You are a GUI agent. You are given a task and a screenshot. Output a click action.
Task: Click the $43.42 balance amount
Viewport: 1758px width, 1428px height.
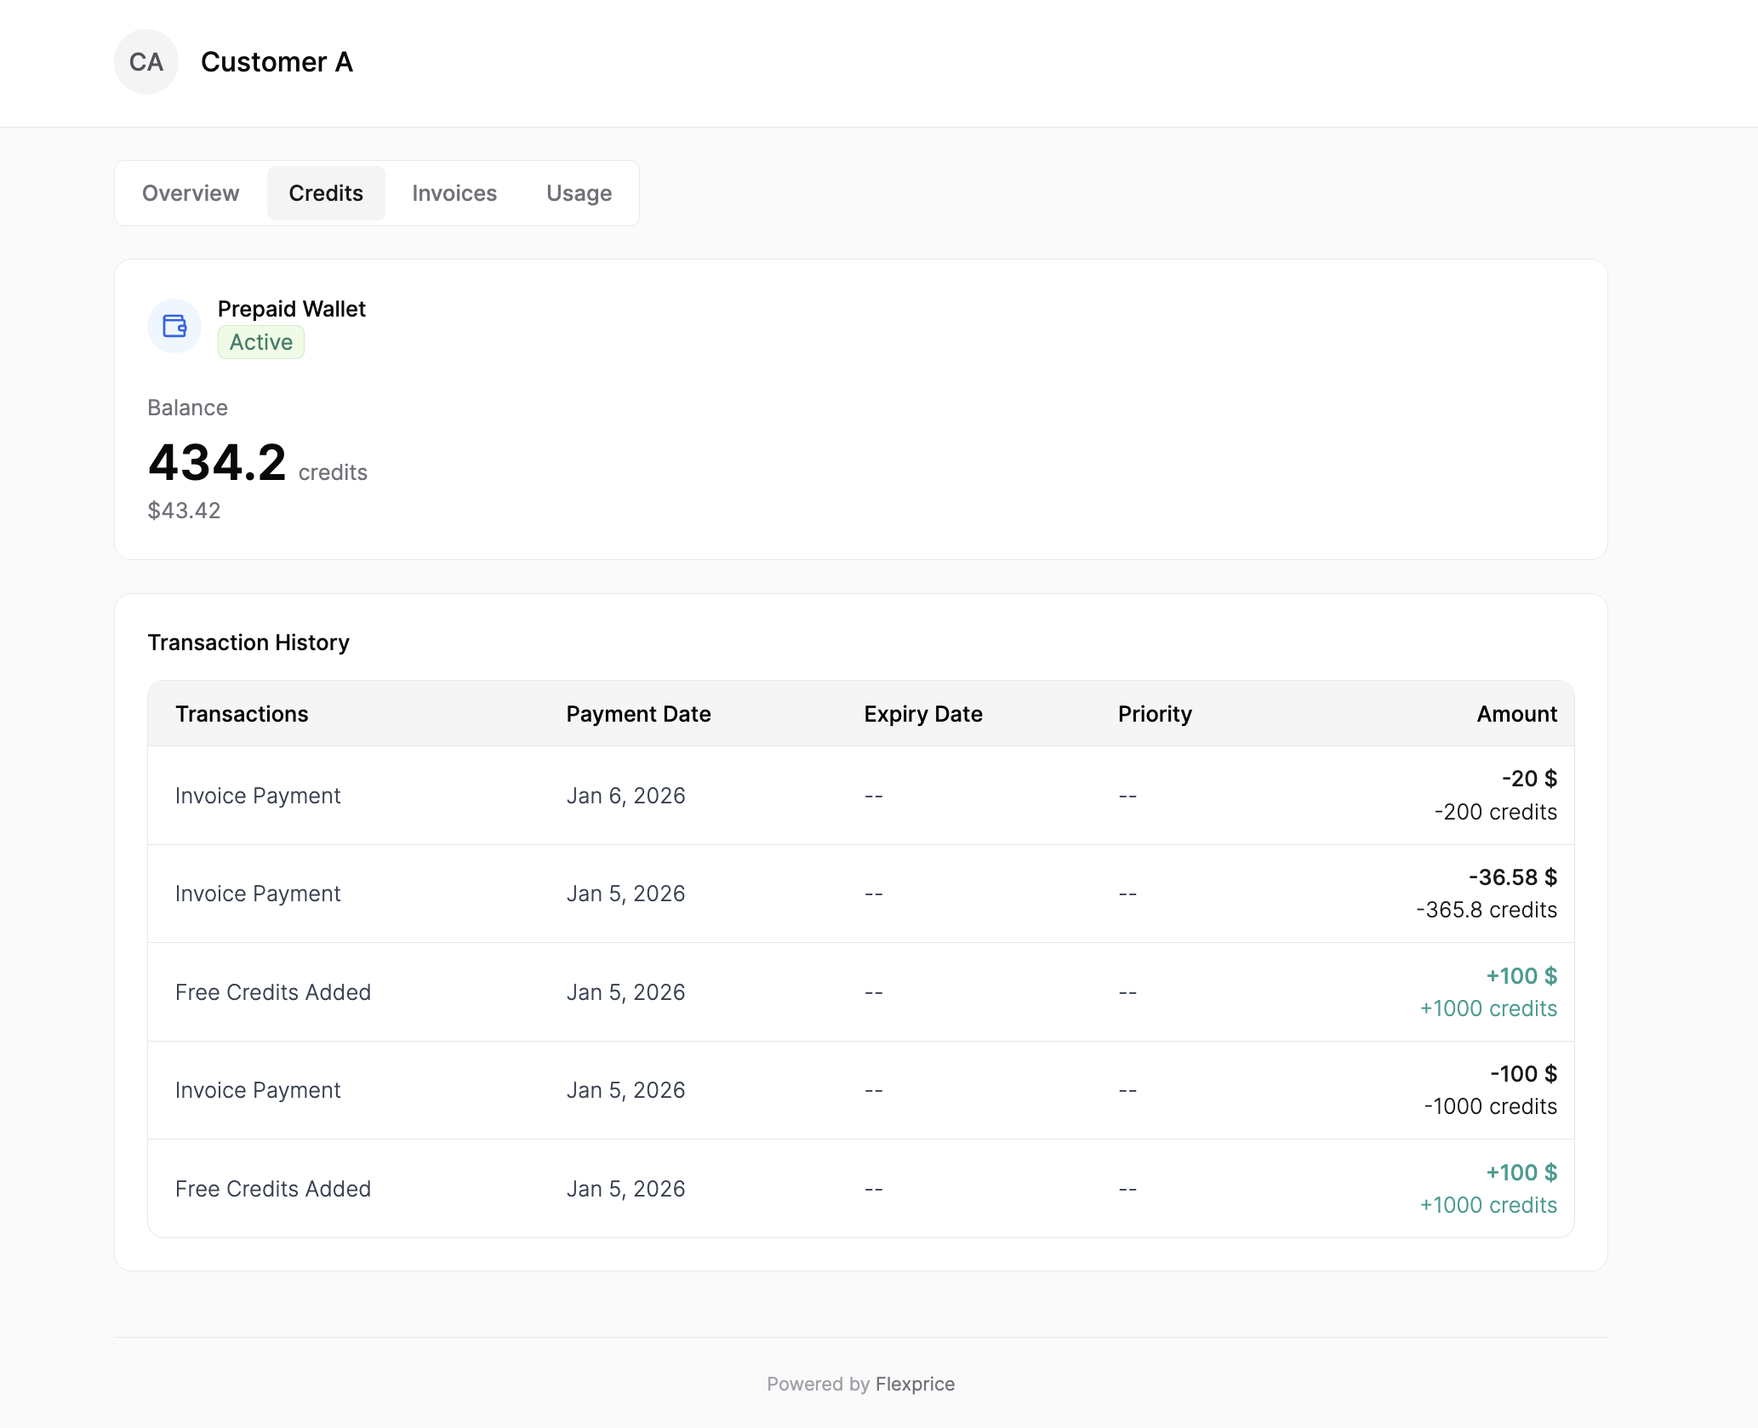184,511
